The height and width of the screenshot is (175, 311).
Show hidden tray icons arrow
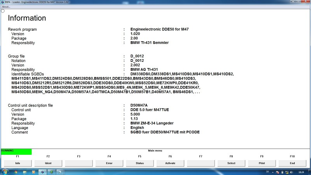click(x=273, y=172)
